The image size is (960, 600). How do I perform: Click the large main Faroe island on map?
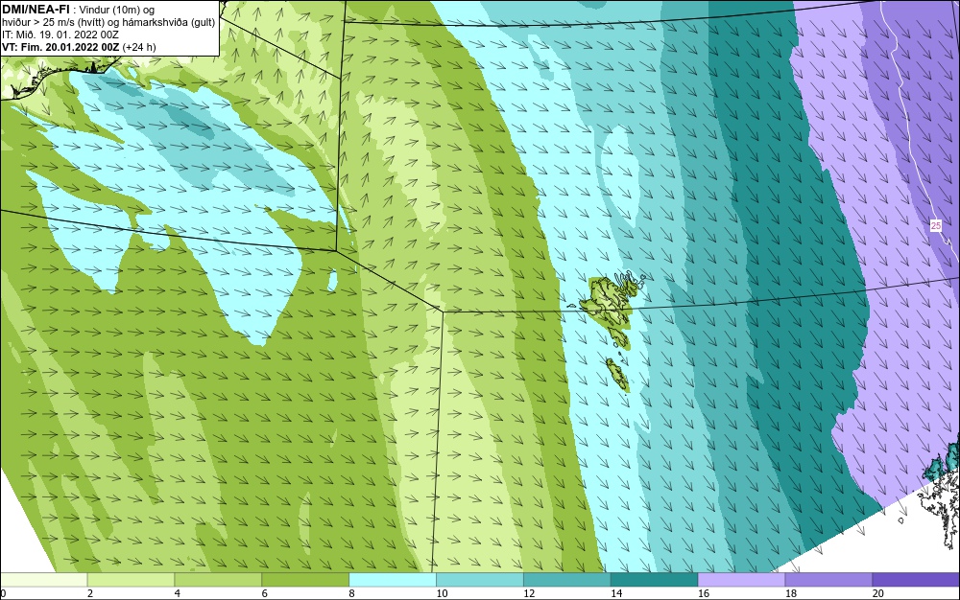608,301
